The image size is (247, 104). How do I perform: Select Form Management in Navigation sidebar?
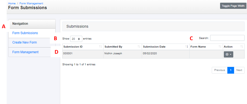pyautogui.click(x=25, y=52)
